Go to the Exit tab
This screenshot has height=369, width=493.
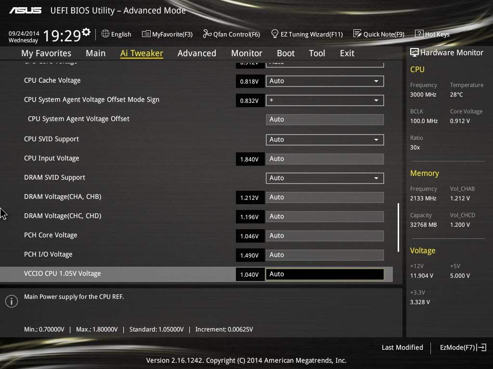click(347, 53)
